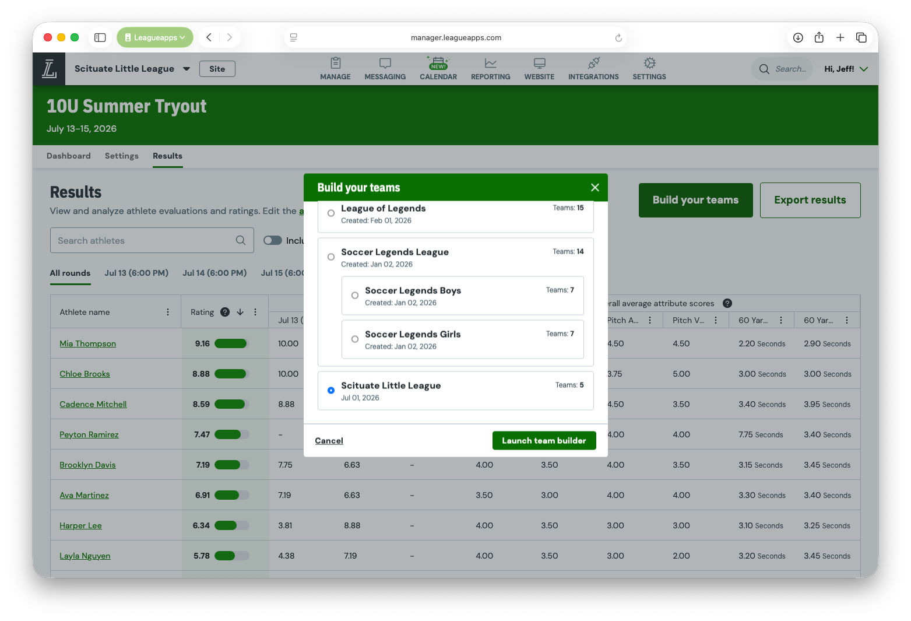Open the Calendar icon with NEW badge
This screenshot has height=621, width=911.
pyautogui.click(x=438, y=63)
